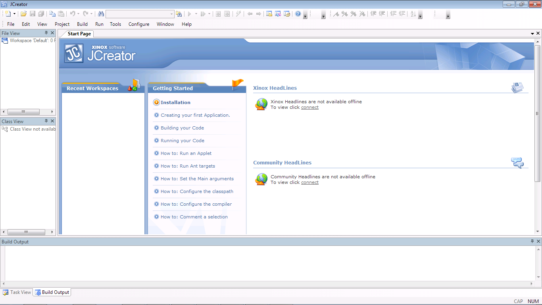
Task: Open the Redo history dropdown
Action: pyautogui.click(x=91, y=14)
